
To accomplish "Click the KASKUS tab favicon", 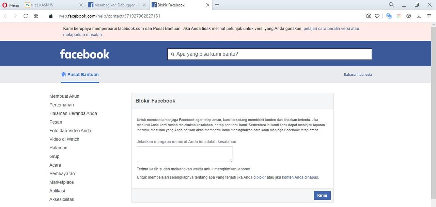I will coord(27,5).
